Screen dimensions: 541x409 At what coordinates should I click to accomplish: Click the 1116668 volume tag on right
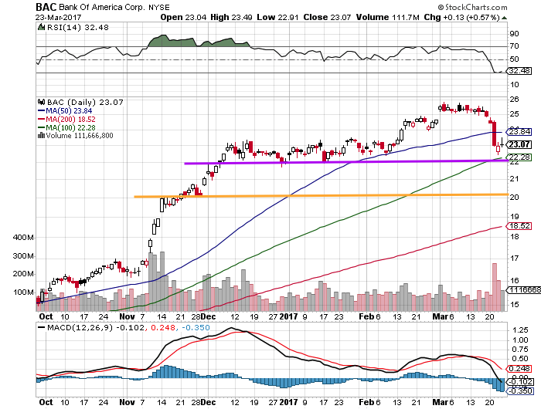[524, 290]
